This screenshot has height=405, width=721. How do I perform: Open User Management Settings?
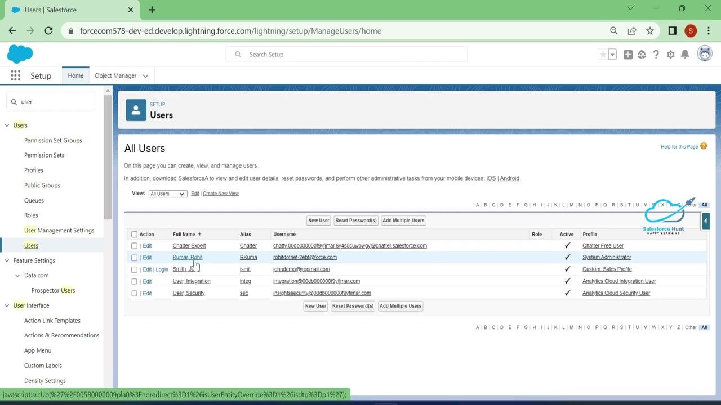coord(59,230)
